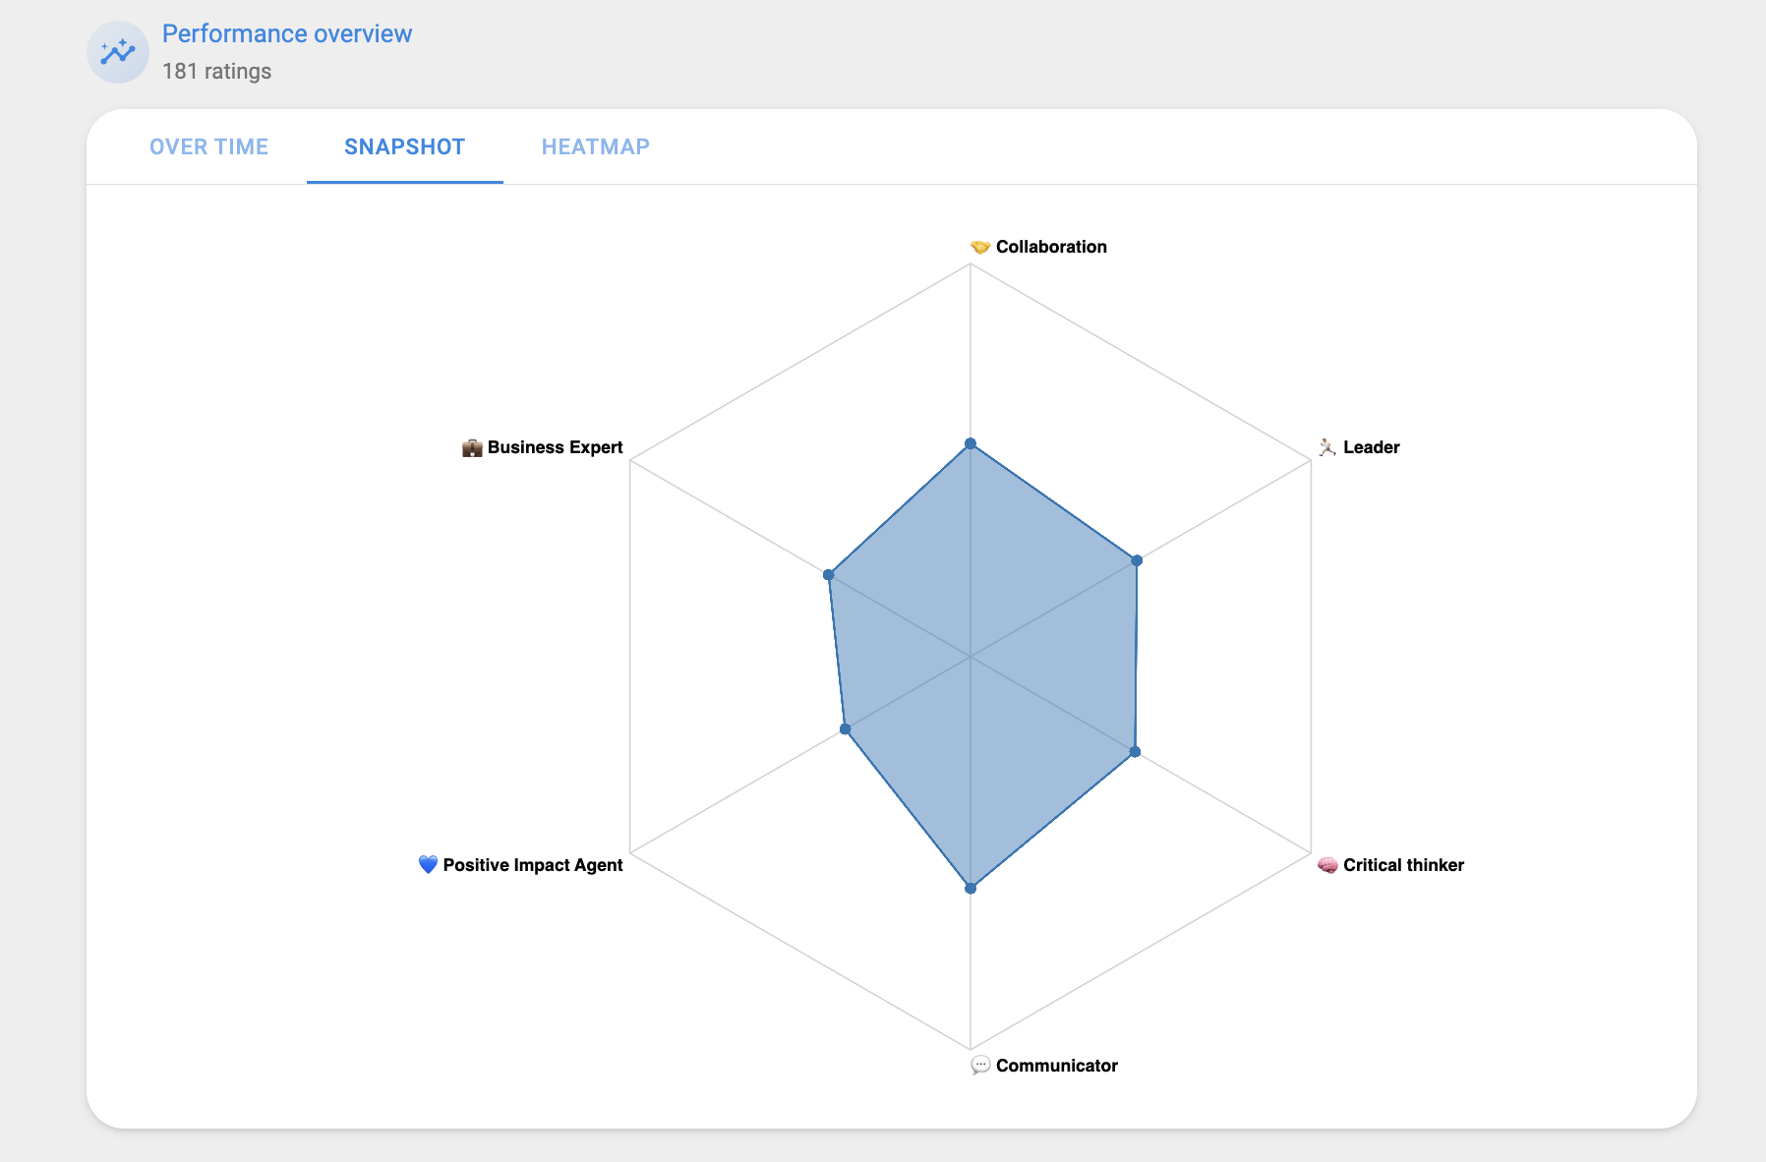The height and width of the screenshot is (1162, 1766).
Task: Open the Performance overview title link
Action: (x=286, y=33)
